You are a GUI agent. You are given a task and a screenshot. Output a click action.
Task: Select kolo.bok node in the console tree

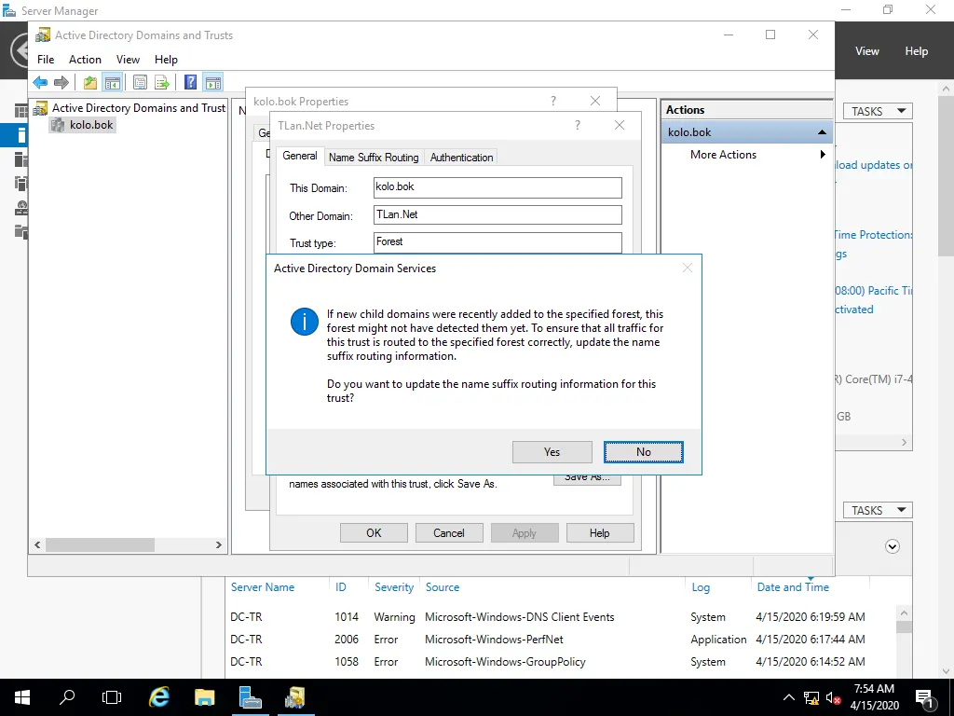point(91,125)
